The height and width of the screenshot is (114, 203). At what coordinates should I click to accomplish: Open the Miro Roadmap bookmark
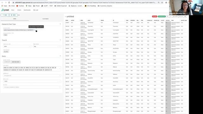[90, 6]
